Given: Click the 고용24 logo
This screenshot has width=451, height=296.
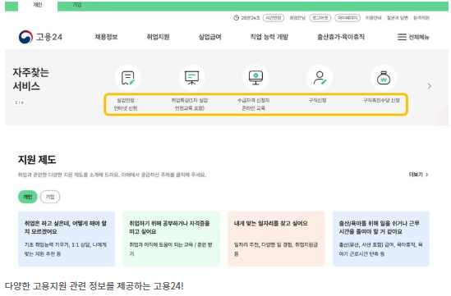Looking at the screenshot, I should click(x=40, y=37).
